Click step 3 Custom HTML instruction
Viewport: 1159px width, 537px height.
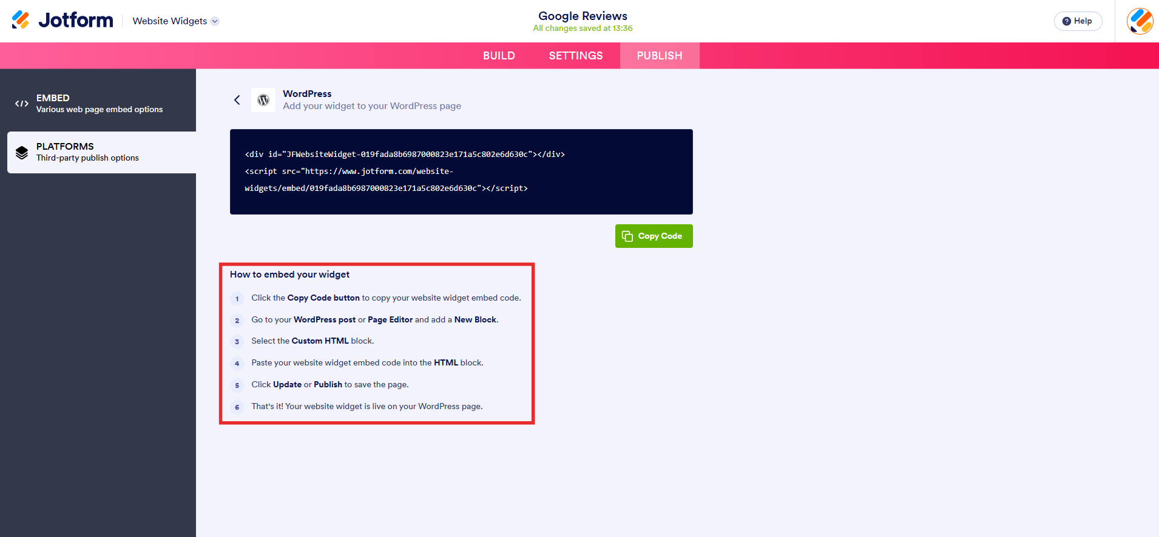click(313, 341)
